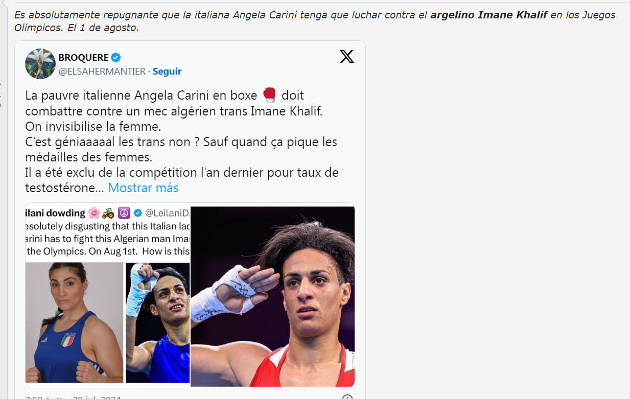Open the @ELSAHERMANTIER handle
This screenshot has width=630, height=399.
[102, 72]
